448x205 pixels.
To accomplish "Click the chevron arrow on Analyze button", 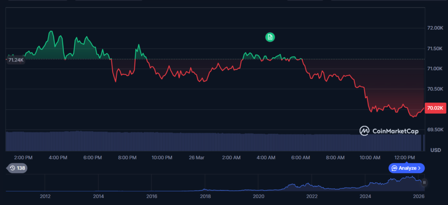I will 419,168.
